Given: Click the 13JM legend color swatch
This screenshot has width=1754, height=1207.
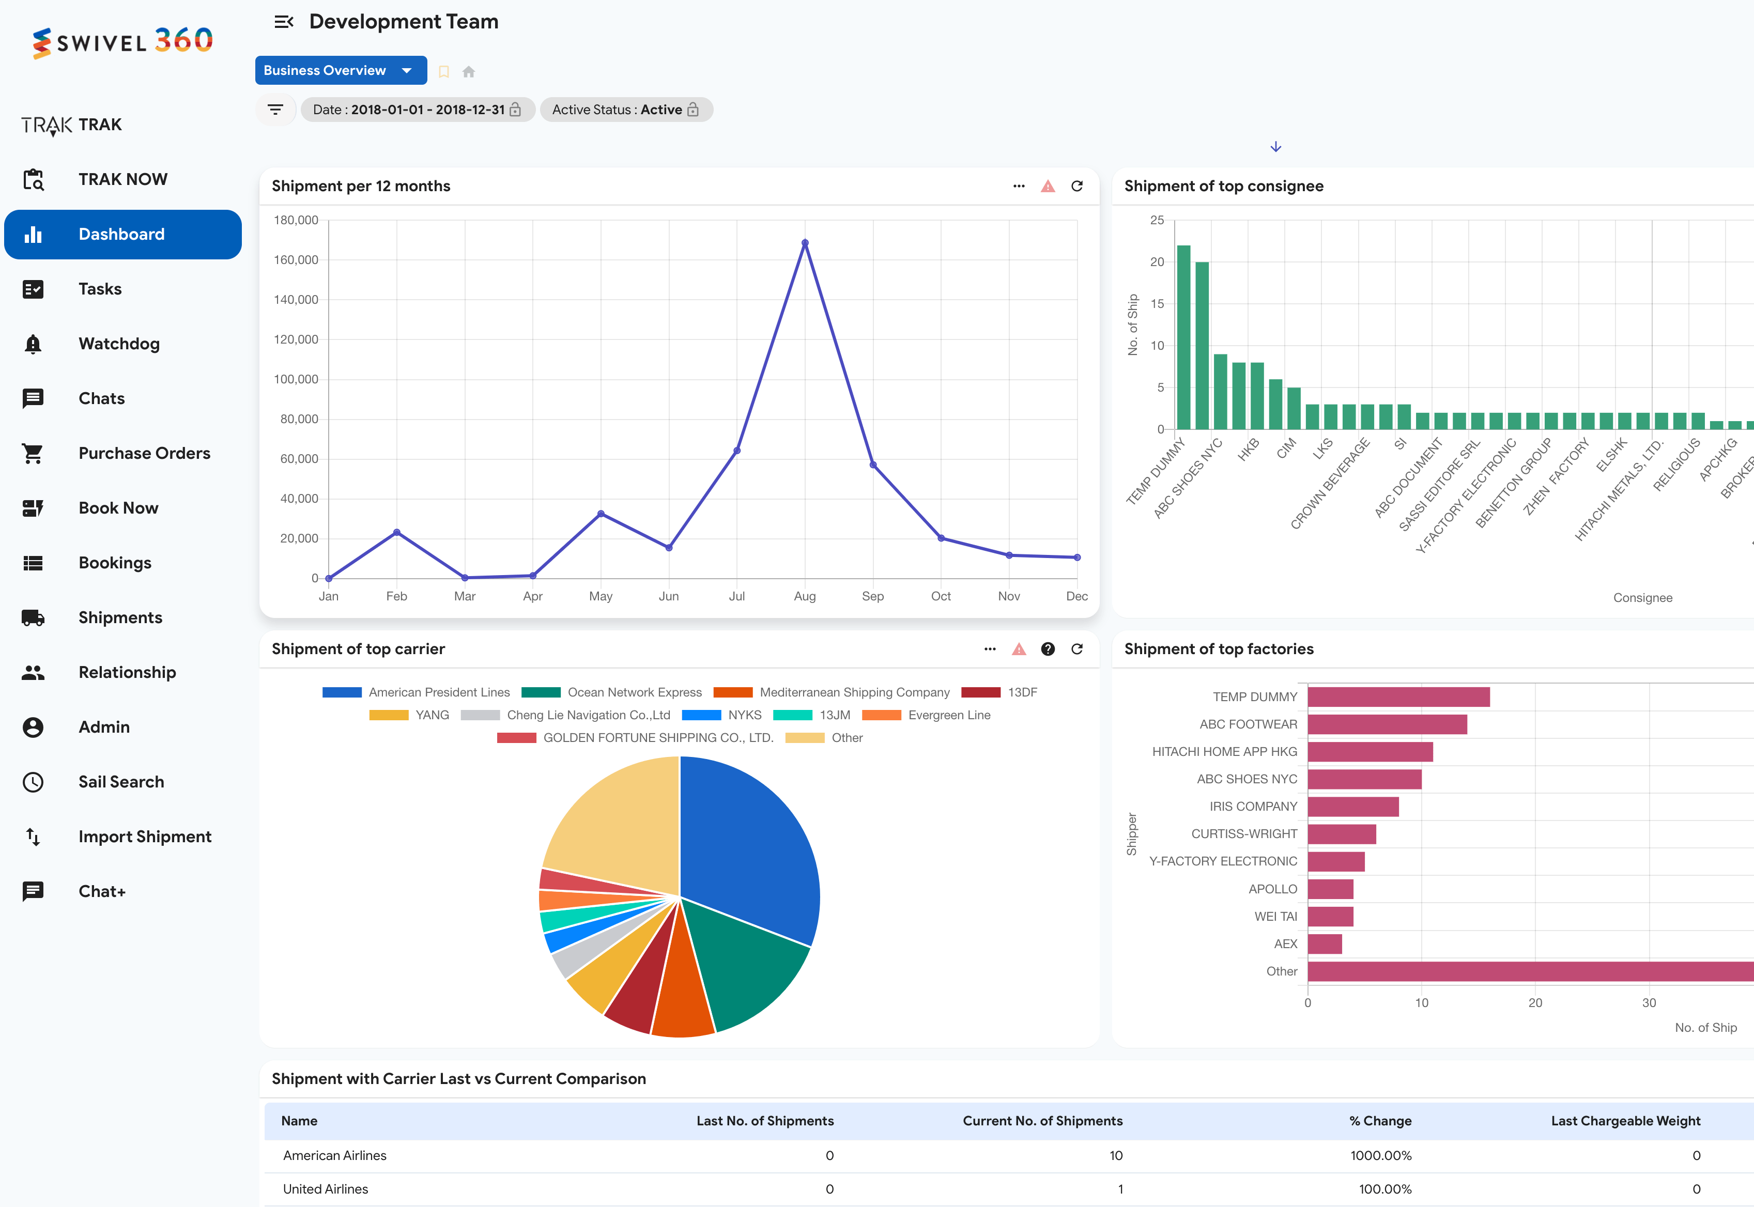Looking at the screenshot, I should click(x=793, y=716).
